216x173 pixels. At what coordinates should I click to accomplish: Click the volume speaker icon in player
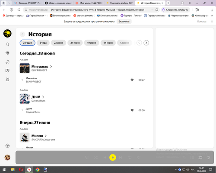click(208, 157)
